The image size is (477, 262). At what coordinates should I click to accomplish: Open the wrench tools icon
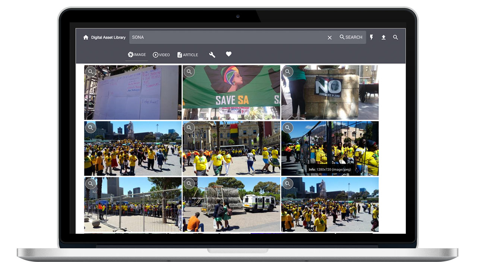click(212, 55)
